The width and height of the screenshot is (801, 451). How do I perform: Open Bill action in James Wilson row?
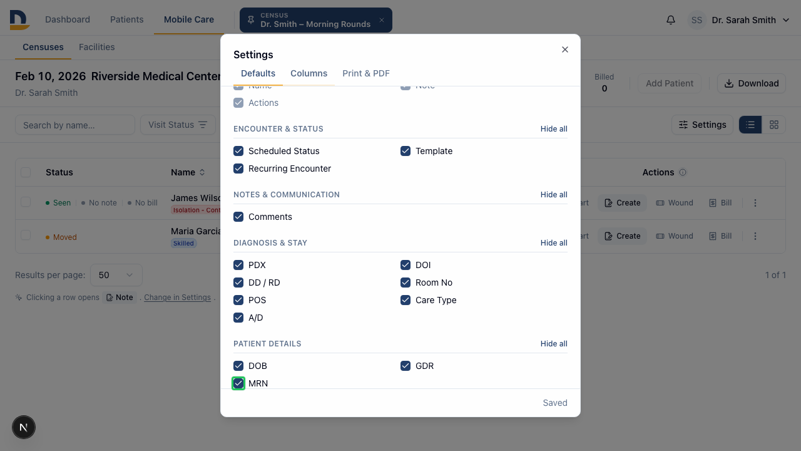coord(720,203)
